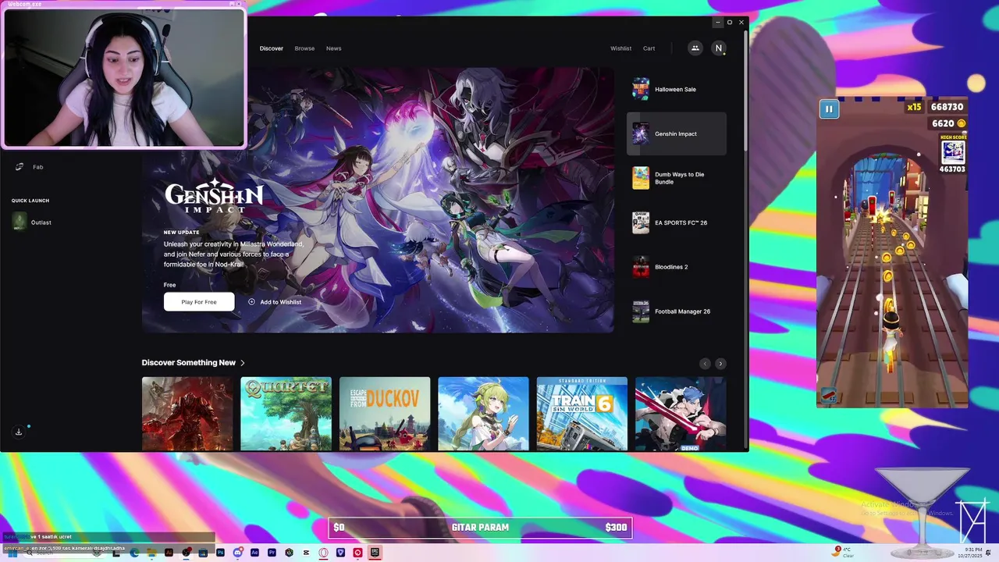The width and height of the screenshot is (999, 562).
Task: Select the Dumb Ways to Die Bundle item
Action: [x=677, y=178]
